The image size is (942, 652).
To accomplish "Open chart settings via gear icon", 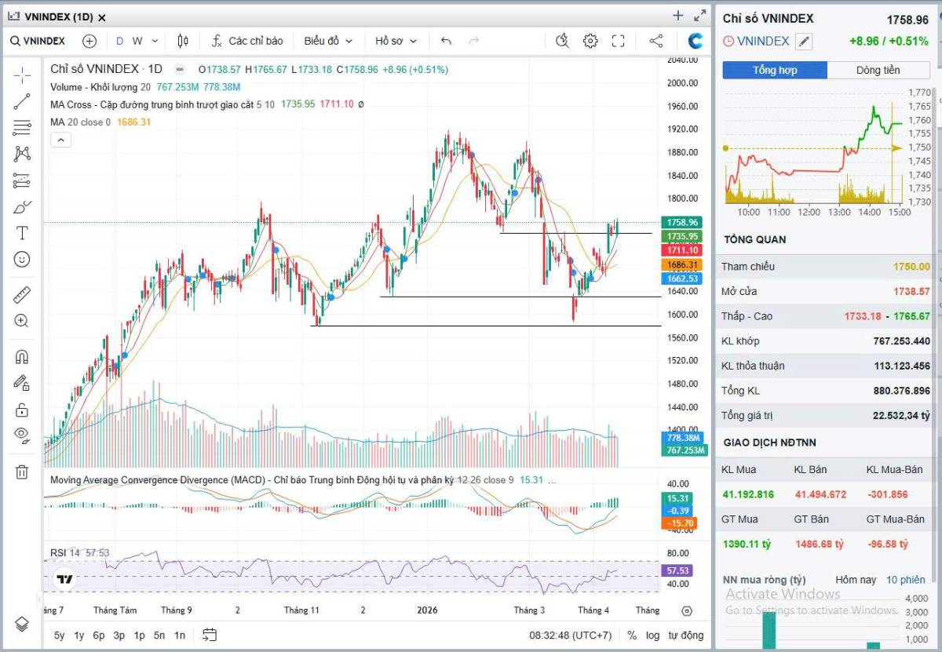I will click(x=590, y=41).
